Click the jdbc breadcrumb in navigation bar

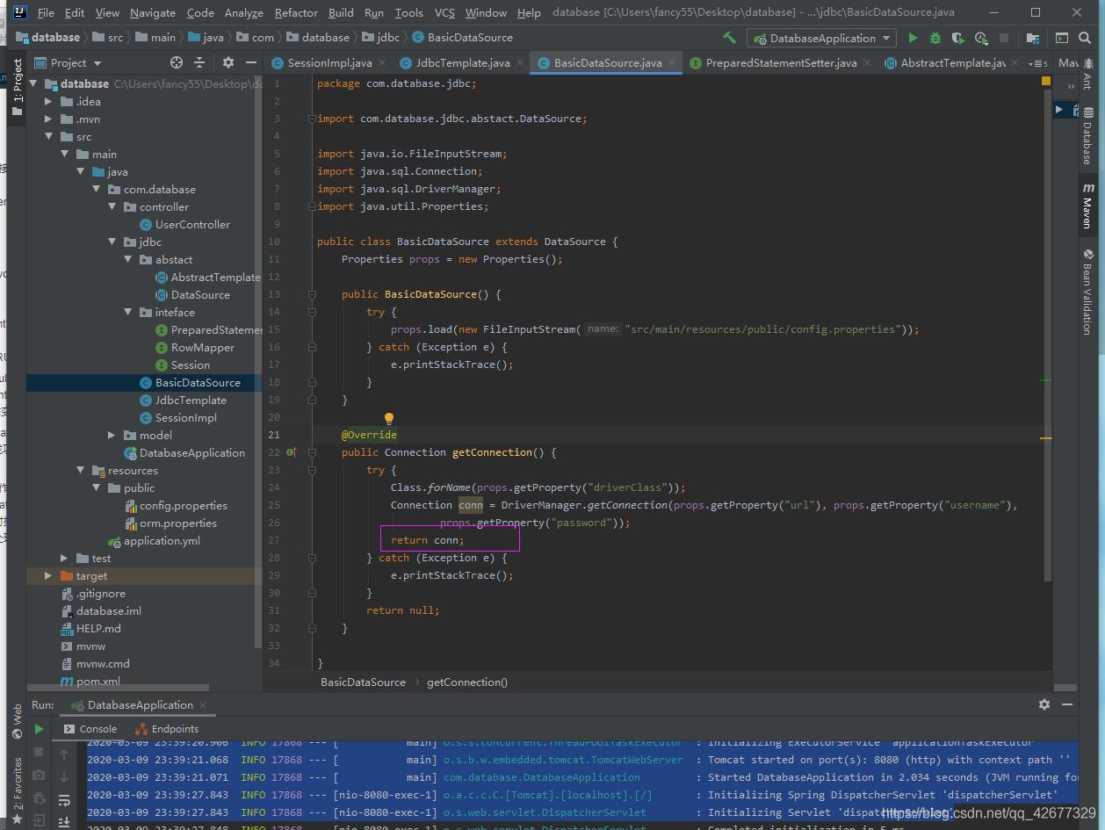387,38
